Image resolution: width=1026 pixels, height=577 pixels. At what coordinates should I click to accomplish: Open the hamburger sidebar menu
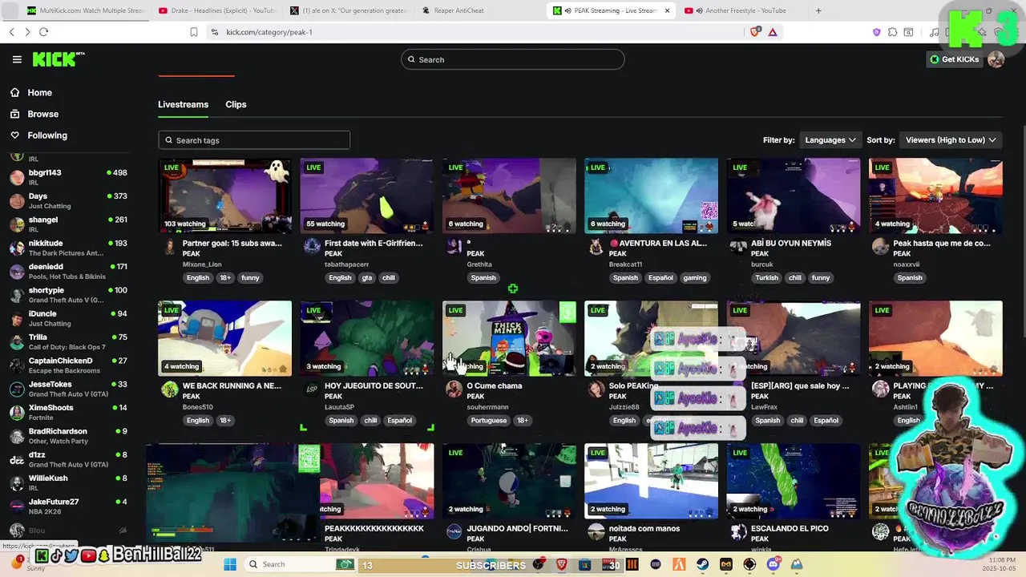17,59
